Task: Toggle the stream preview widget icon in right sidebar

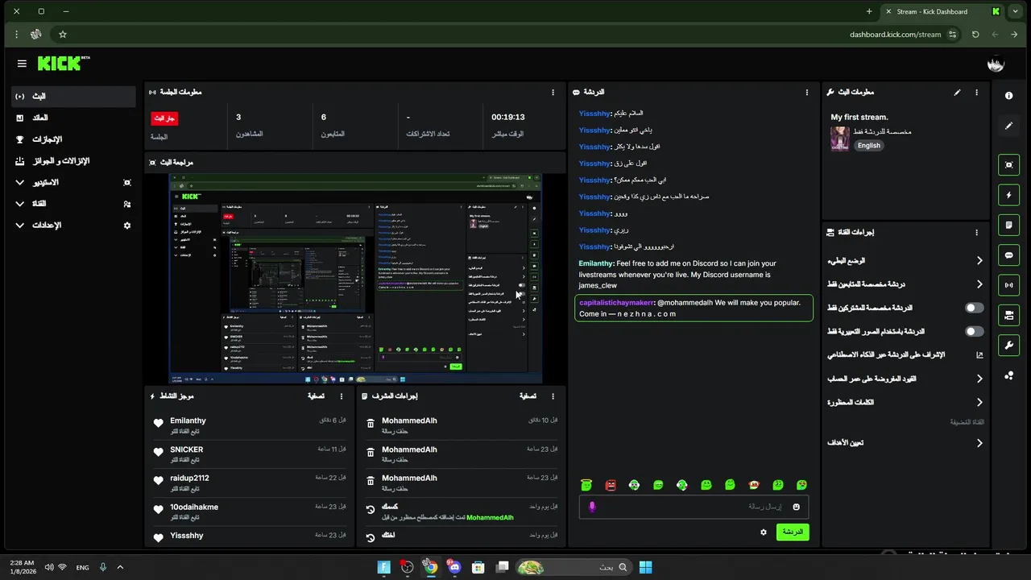Action: tap(1008, 165)
